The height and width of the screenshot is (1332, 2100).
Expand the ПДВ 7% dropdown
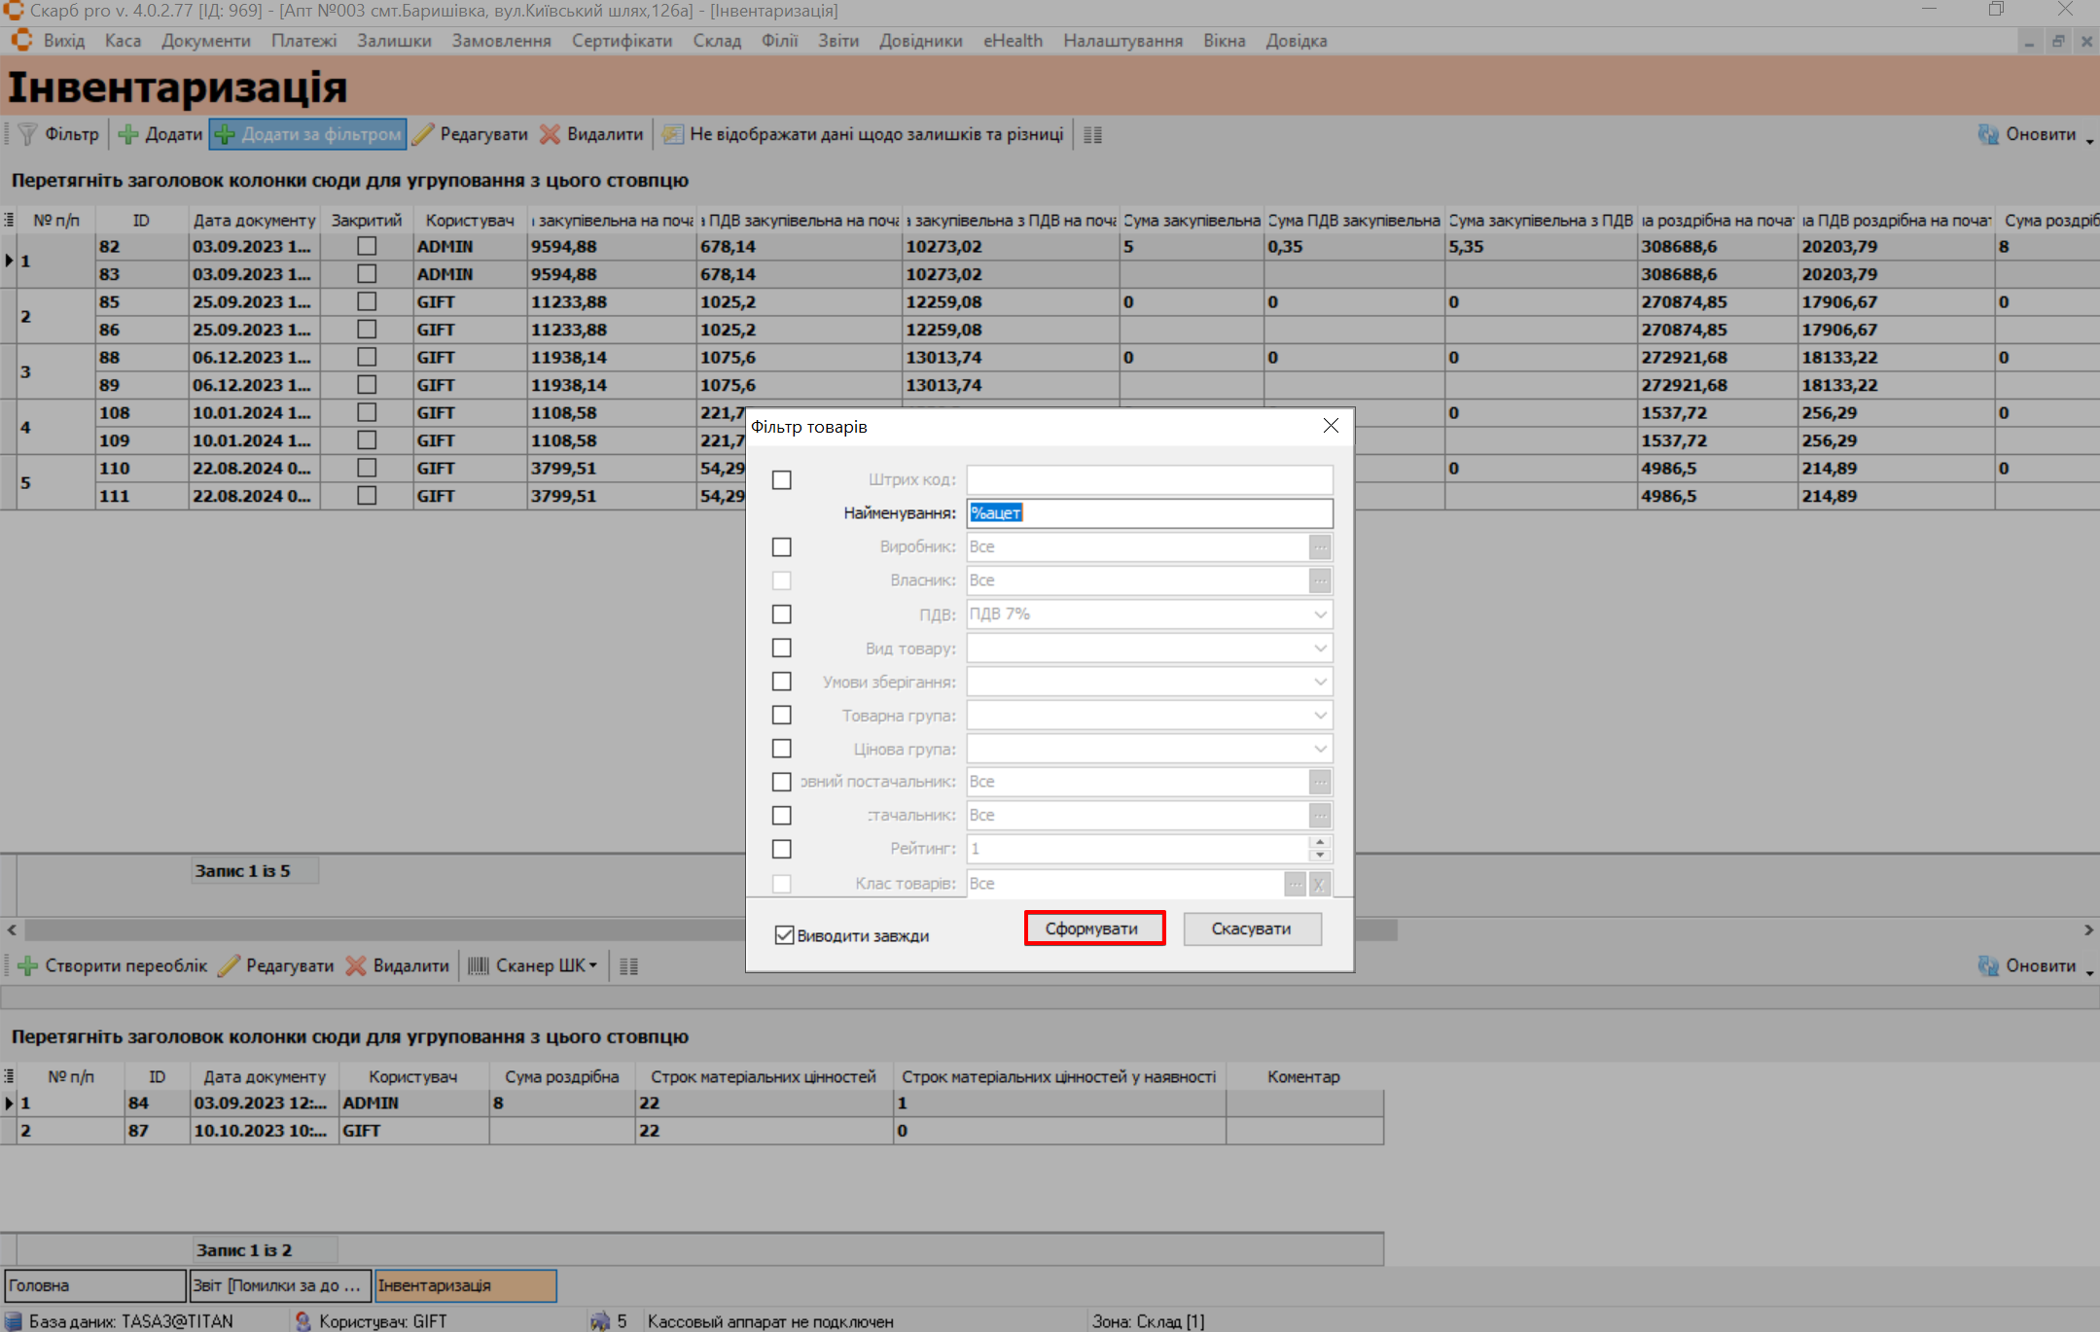(x=1320, y=614)
